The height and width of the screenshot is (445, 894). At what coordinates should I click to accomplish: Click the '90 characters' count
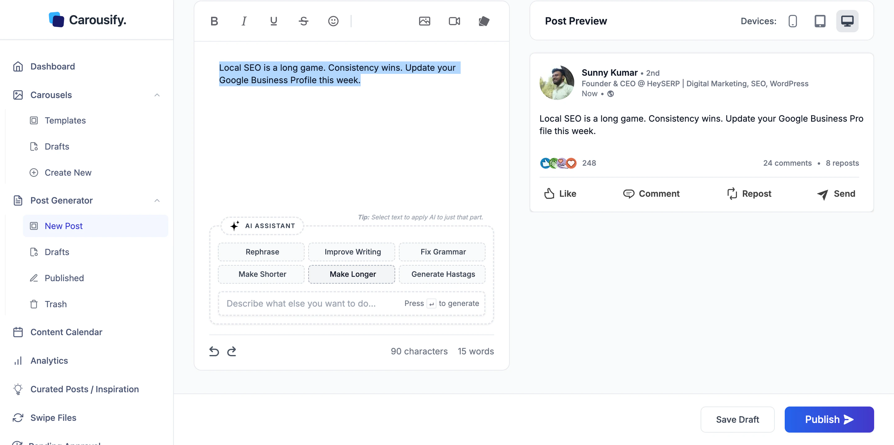(419, 351)
